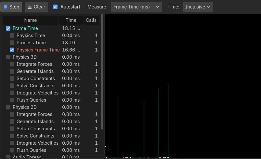261x159 pixels.
Task: Click the Name column header
Action: coord(31,20)
